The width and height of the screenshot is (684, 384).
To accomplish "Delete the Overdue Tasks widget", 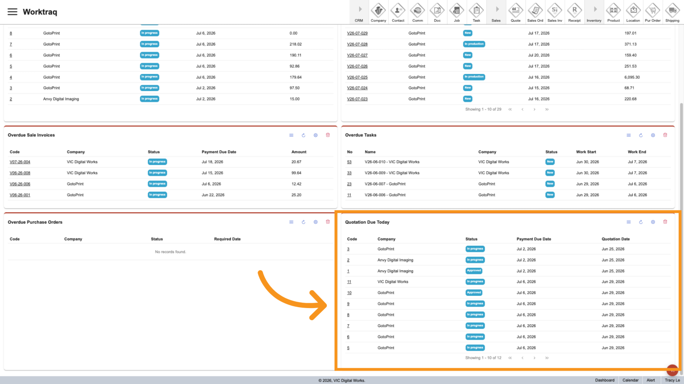I will click(665, 135).
